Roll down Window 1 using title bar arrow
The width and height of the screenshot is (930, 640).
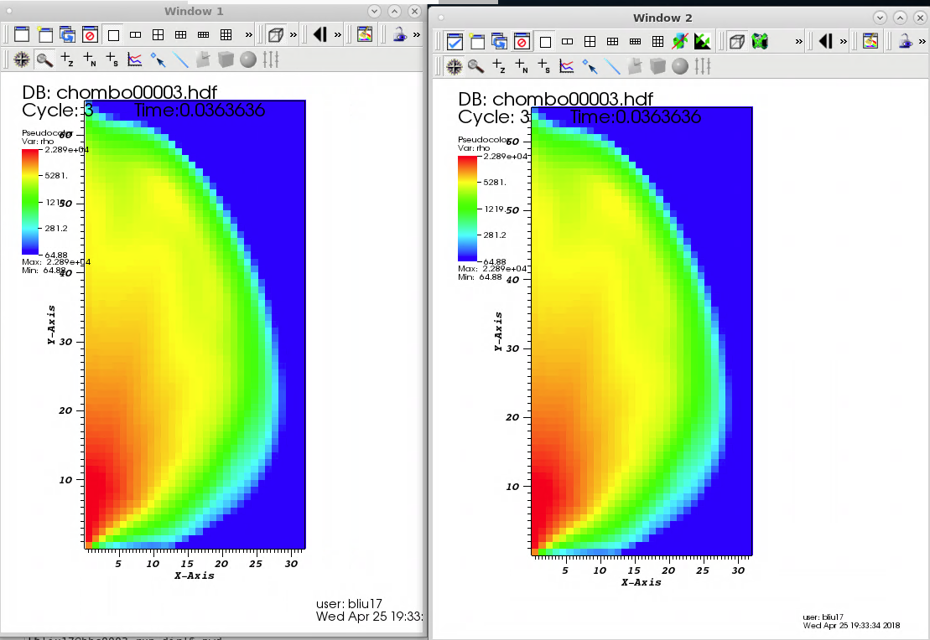[x=374, y=11]
